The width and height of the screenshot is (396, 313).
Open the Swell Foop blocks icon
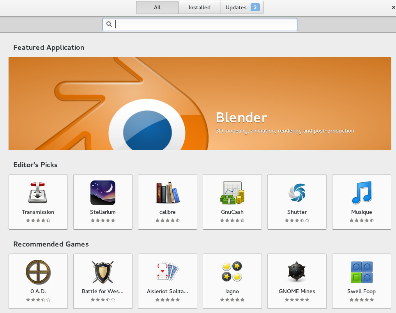(362, 272)
